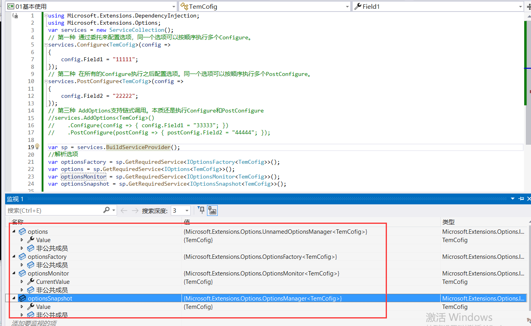Screen dimensions: 531x326
Task: Collapse the options watch entry
Action: [14, 232]
